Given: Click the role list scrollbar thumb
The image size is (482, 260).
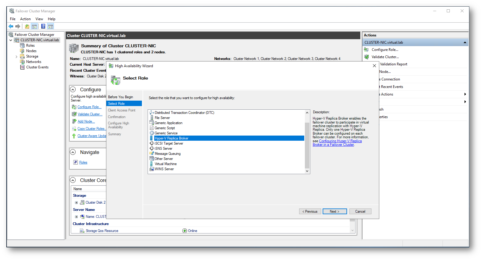Looking at the screenshot, I should [x=307, y=145].
